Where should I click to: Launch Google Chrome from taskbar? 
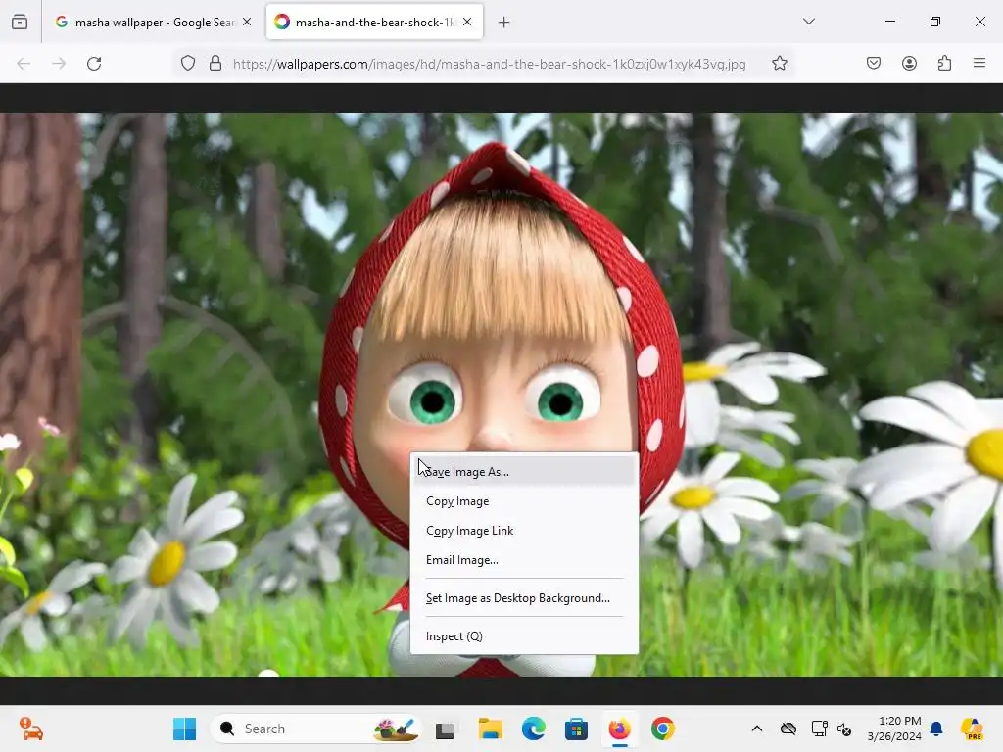663,728
